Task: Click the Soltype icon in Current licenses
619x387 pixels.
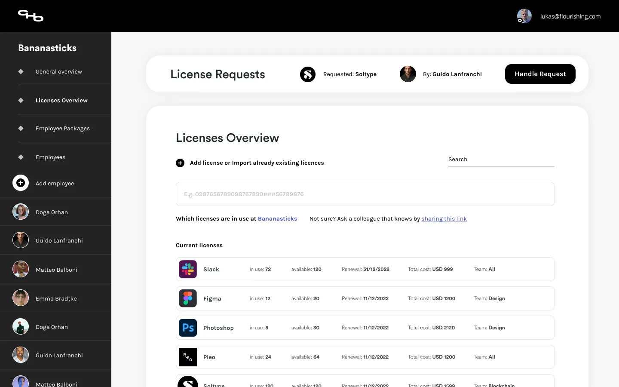Action: 188,382
